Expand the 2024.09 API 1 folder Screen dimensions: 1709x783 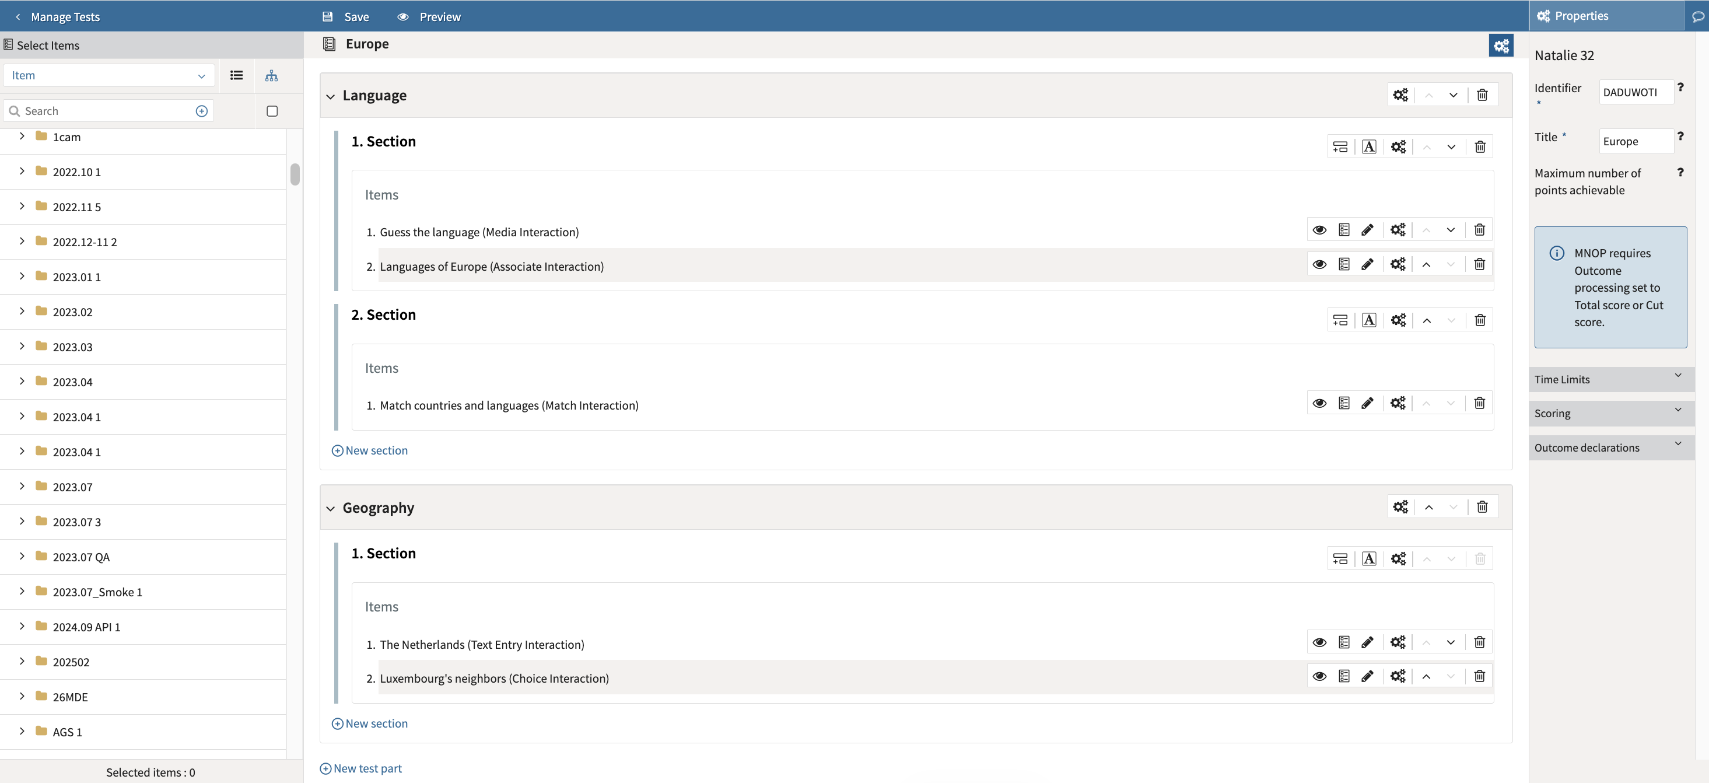(22, 625)
